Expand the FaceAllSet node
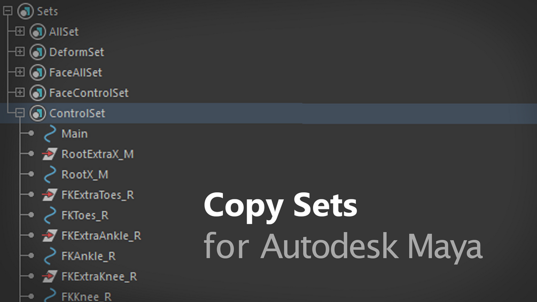Screen dimensions: 537x302 click(x=20, y=72)
